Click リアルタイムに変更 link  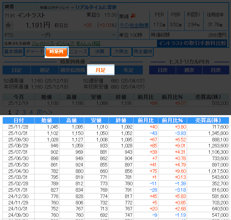pyautogui.click(x=96, y=7)
